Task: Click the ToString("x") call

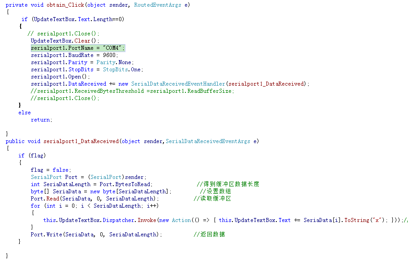Action: click(365, 220)
